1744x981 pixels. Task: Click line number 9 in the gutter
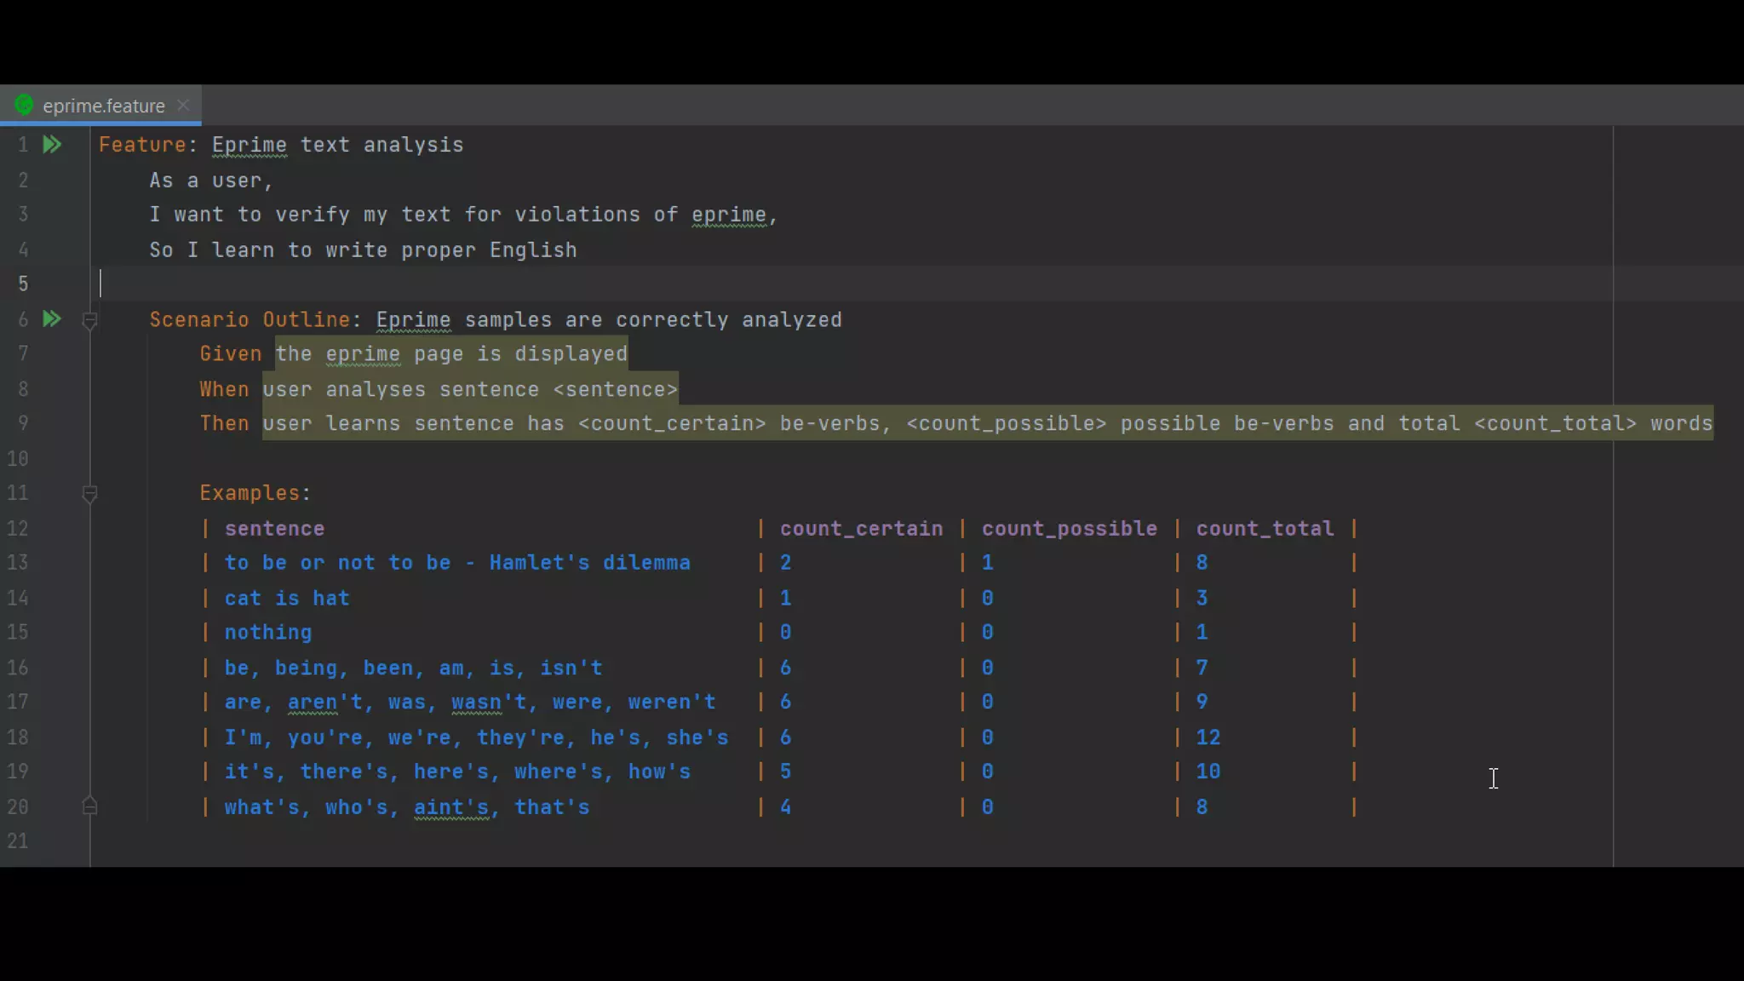tap(22, 423)
